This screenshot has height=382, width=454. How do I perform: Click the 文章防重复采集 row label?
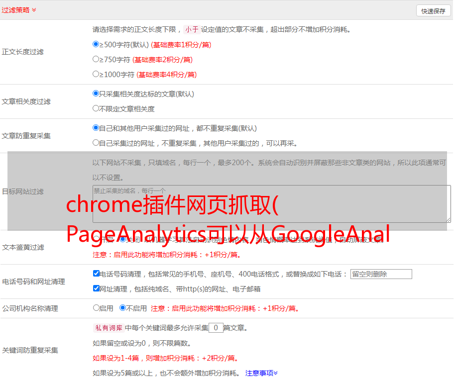(26, 136)
